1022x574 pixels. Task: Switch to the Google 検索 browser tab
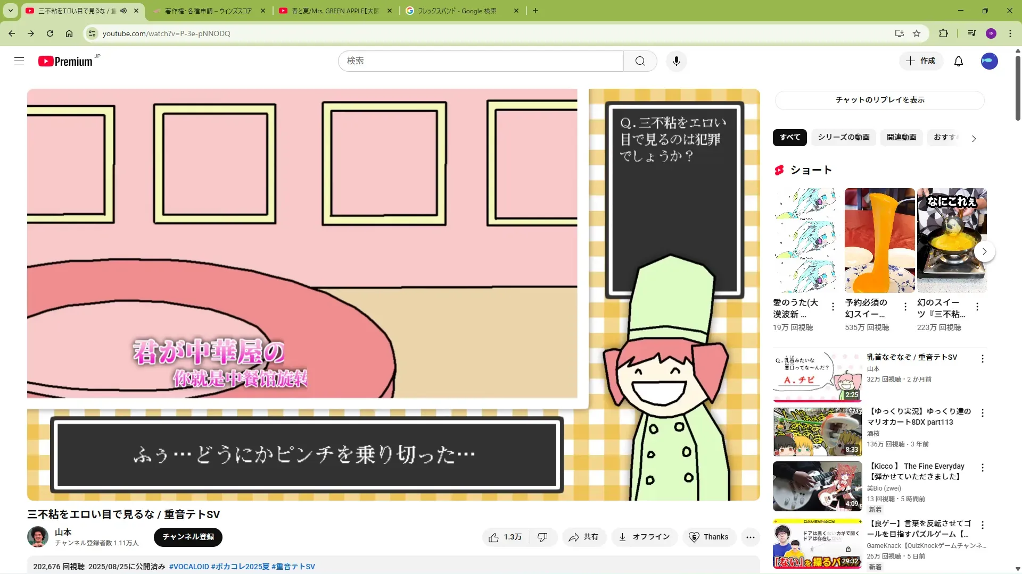(x=457, y=11)
